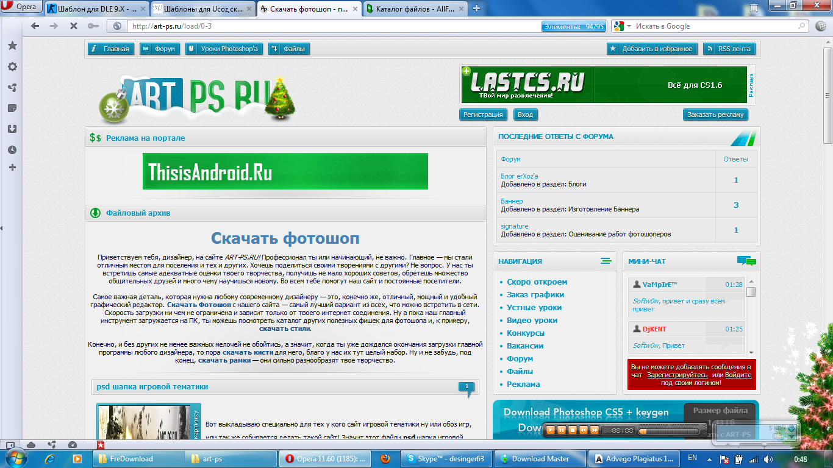Open Вакансии navigation link
This screenshot has height=468, width=833.
coord(525,346)
